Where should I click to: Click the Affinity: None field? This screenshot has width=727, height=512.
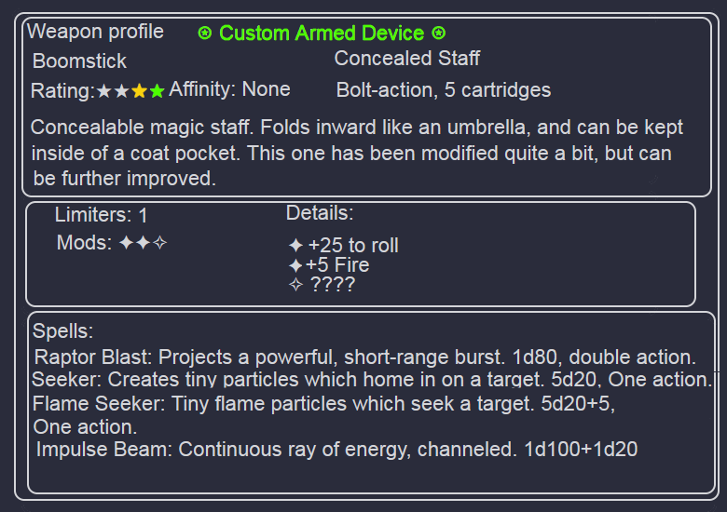(x=229, y=88)
